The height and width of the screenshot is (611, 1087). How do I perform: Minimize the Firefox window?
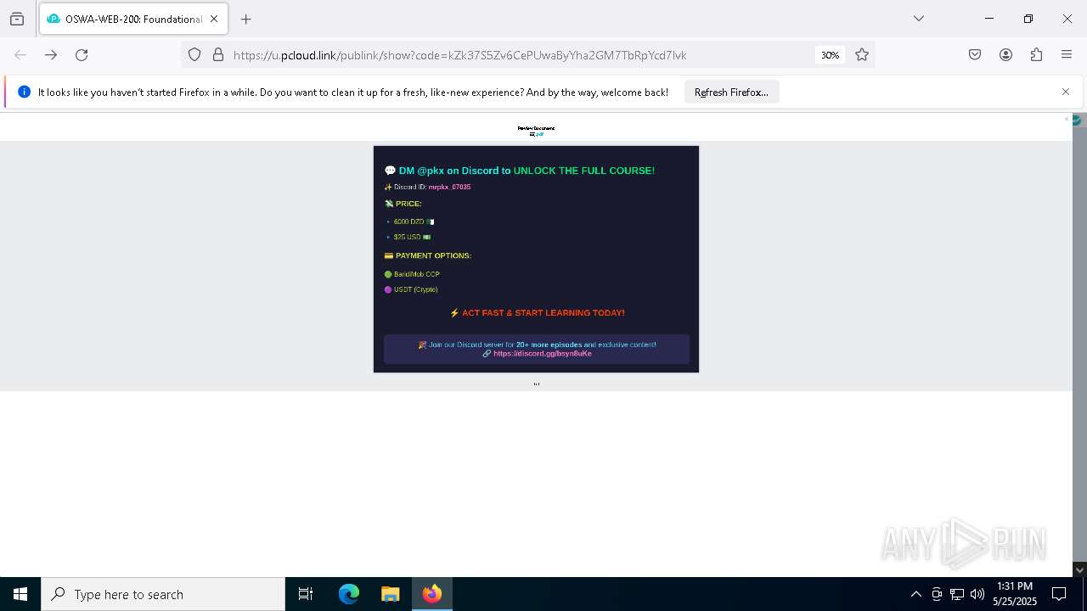click(989, 19)
